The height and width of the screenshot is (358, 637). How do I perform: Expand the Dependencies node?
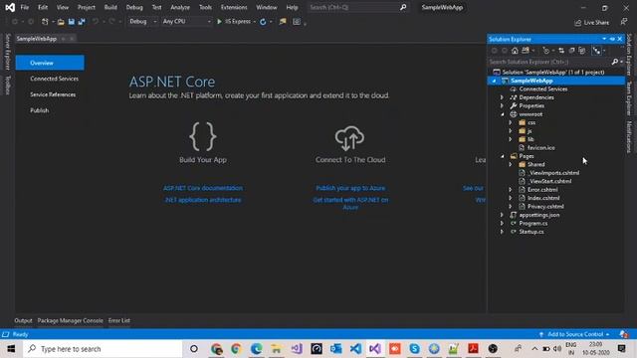(502, 97)
